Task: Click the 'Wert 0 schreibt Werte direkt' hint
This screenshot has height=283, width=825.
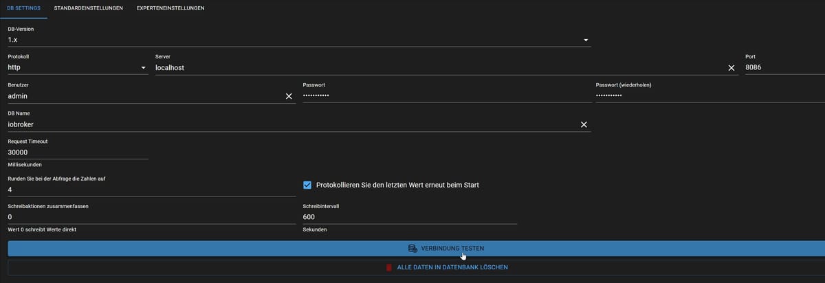Action: tap(42, 229)
